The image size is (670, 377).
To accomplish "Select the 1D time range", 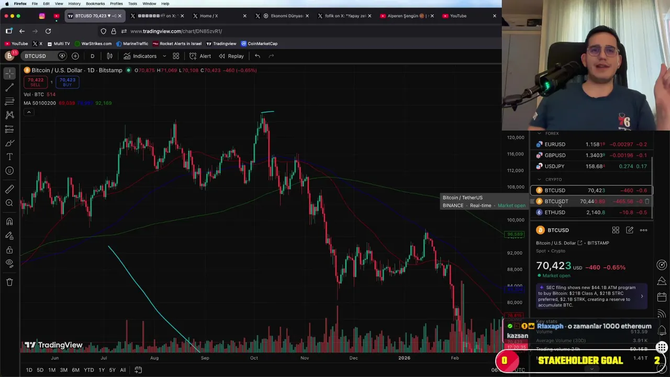I will (29, 370).
